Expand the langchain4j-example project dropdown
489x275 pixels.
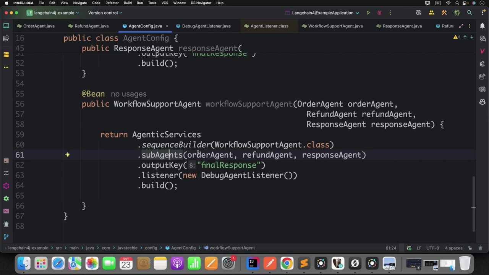(53, 13)
